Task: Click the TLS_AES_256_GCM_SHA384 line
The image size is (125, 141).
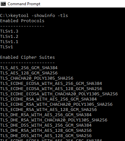Action: 29,68
